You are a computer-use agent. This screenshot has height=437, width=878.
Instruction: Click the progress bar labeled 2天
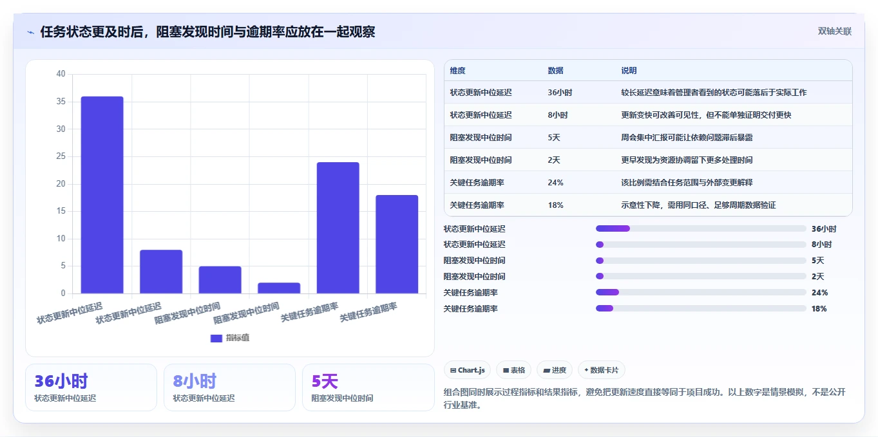[x=701, y=276]
